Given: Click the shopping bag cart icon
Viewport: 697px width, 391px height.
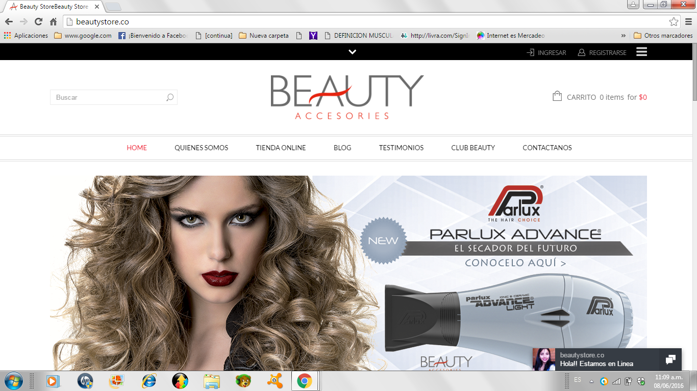Looking at the screenshot, I should coord(557,96).
